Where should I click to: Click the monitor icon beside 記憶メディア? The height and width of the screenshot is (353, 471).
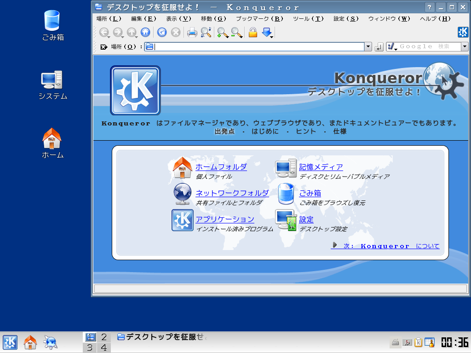286,168
